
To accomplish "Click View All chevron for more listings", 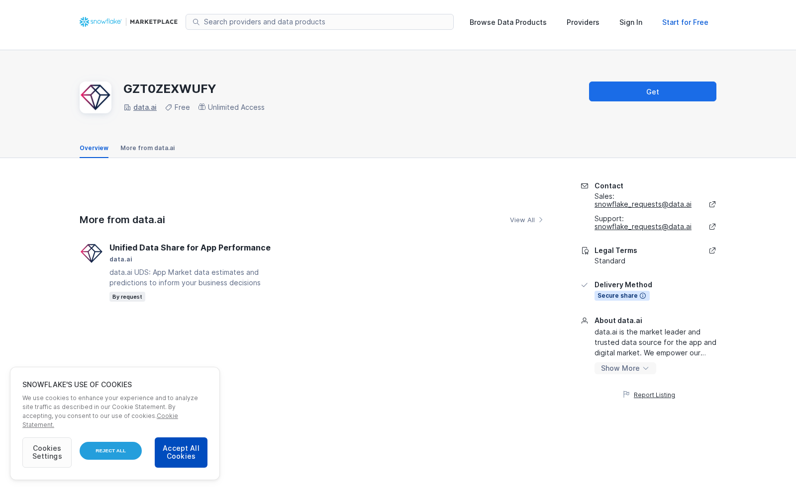I will pos(541,220).
